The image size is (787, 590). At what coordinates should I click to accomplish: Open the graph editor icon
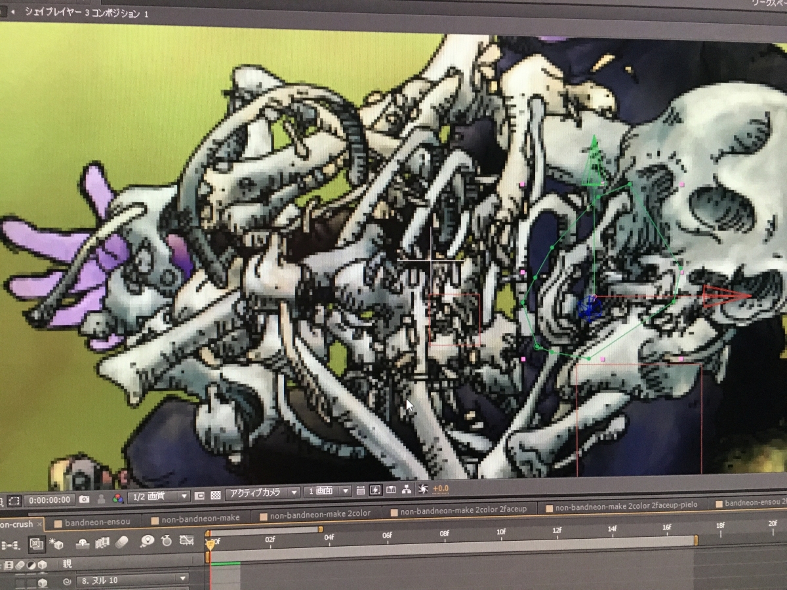(188, 541)
